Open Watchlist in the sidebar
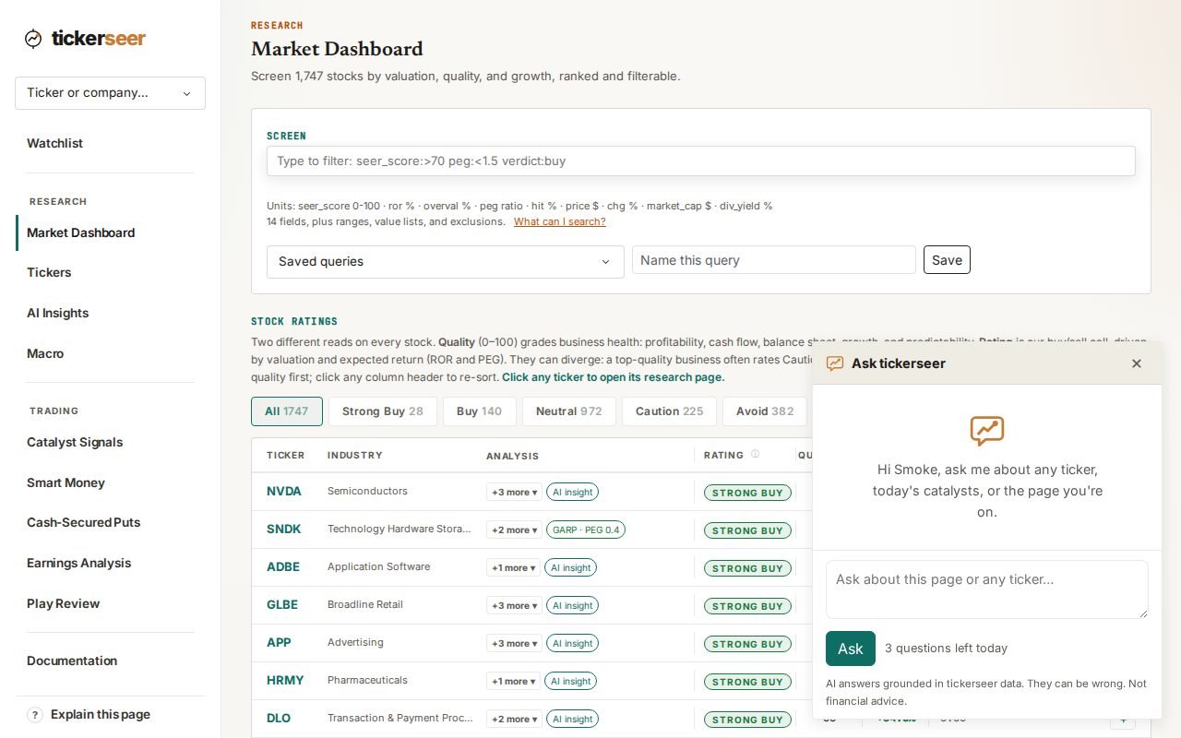 pos(54,143)
